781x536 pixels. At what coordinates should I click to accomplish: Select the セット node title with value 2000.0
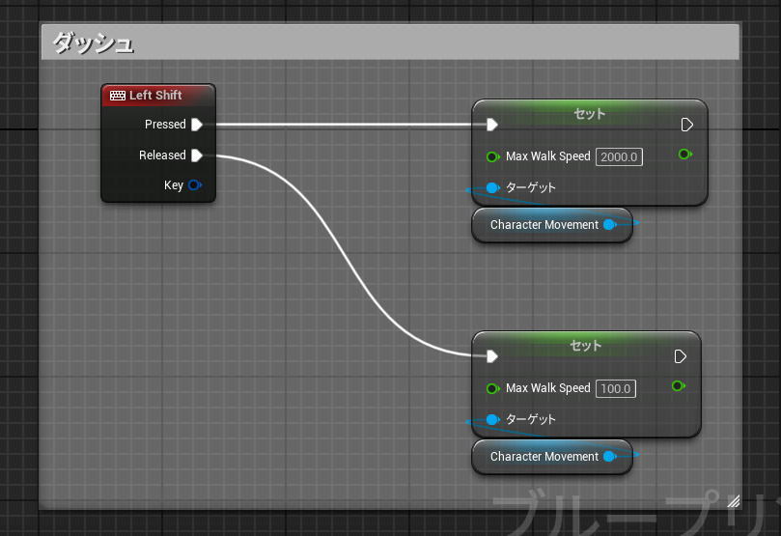(x=590, y=114)
